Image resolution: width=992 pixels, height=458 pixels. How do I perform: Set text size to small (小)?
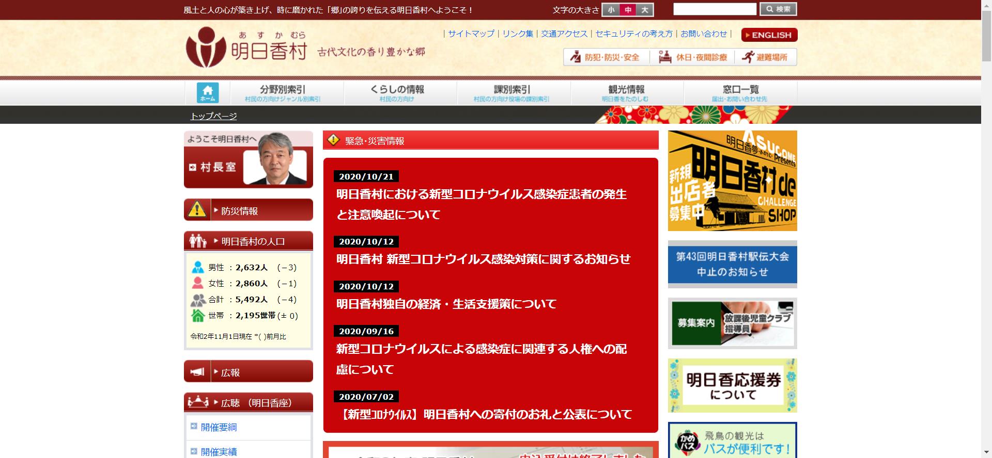tap(611, 10)
